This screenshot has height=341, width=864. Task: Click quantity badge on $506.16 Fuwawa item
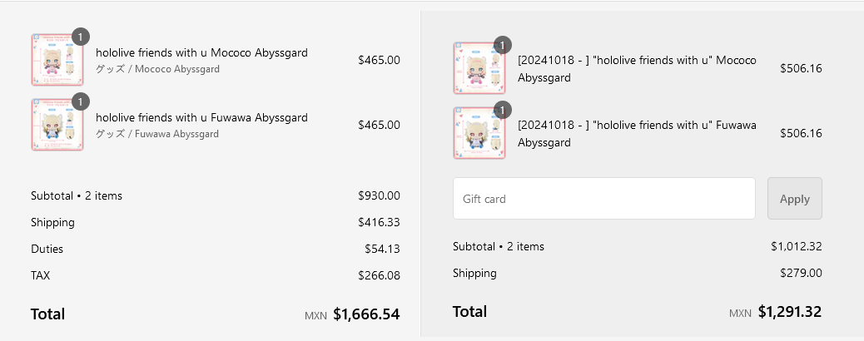pyautogui.click(x=502, y=110)
